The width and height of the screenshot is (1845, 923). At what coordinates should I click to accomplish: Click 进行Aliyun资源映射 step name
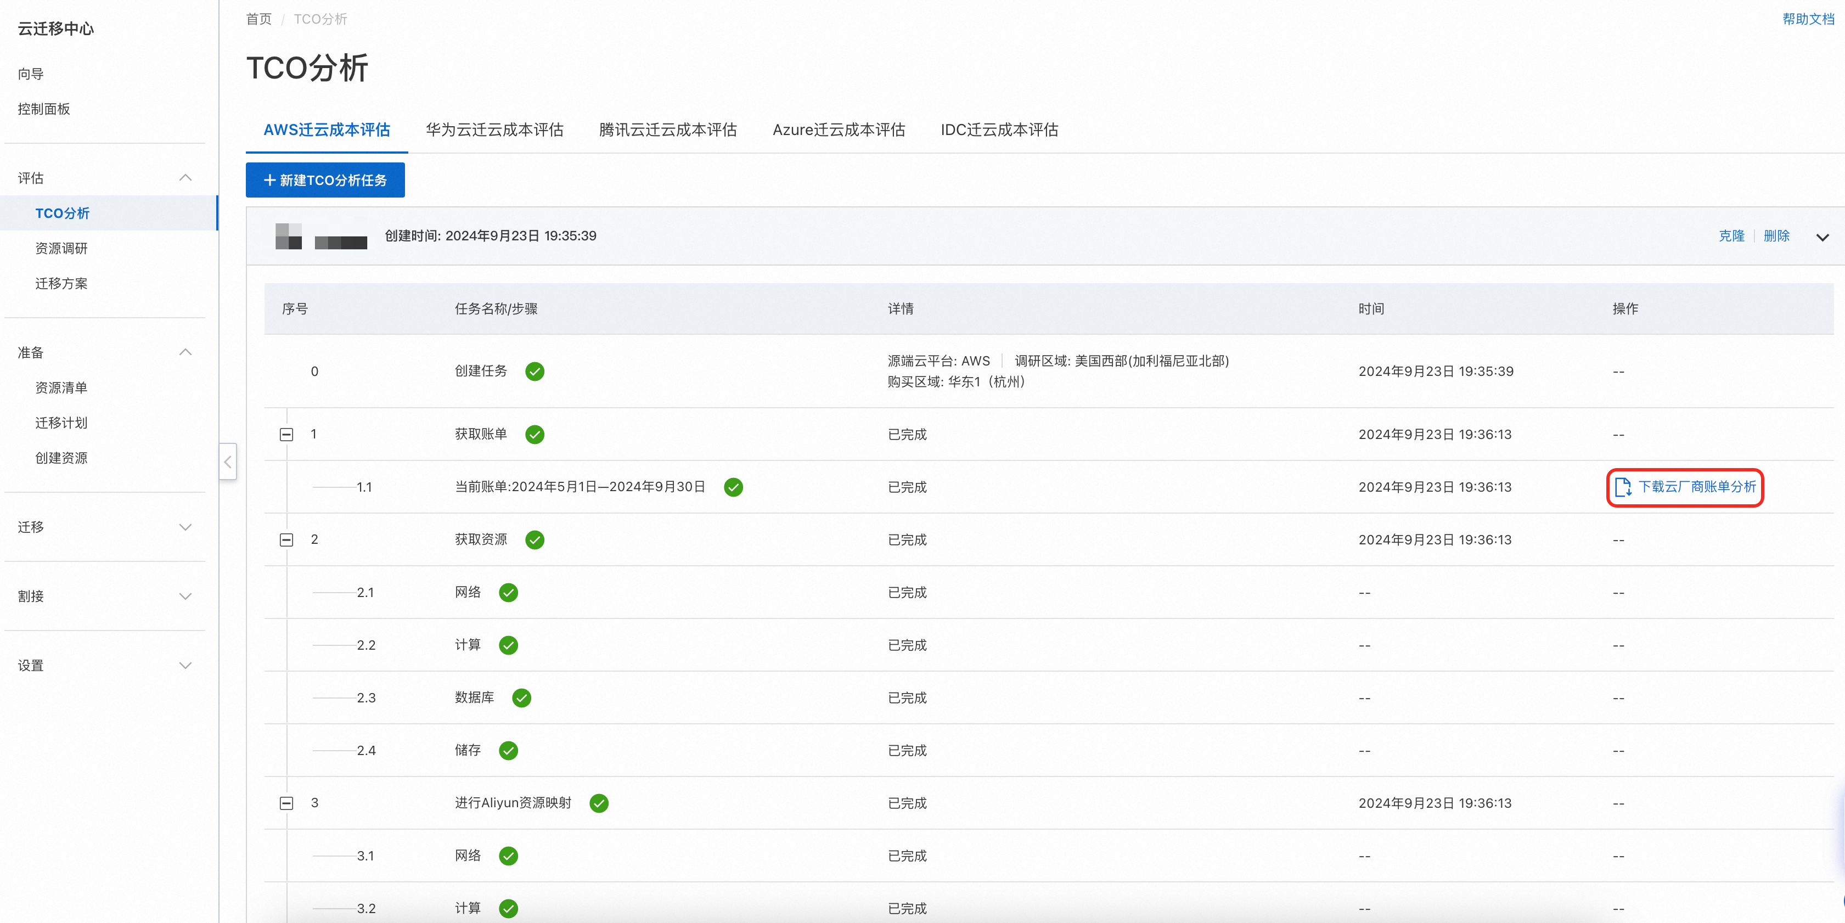click(x=513, y=803)
